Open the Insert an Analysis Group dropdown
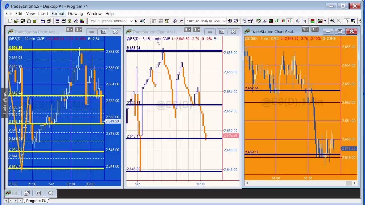This screenshot has height=205, width=365. point(224,21)
